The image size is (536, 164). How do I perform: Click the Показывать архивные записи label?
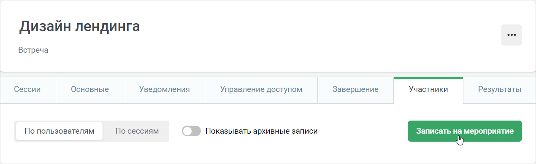pyautogui.click(x=262, y=131)
